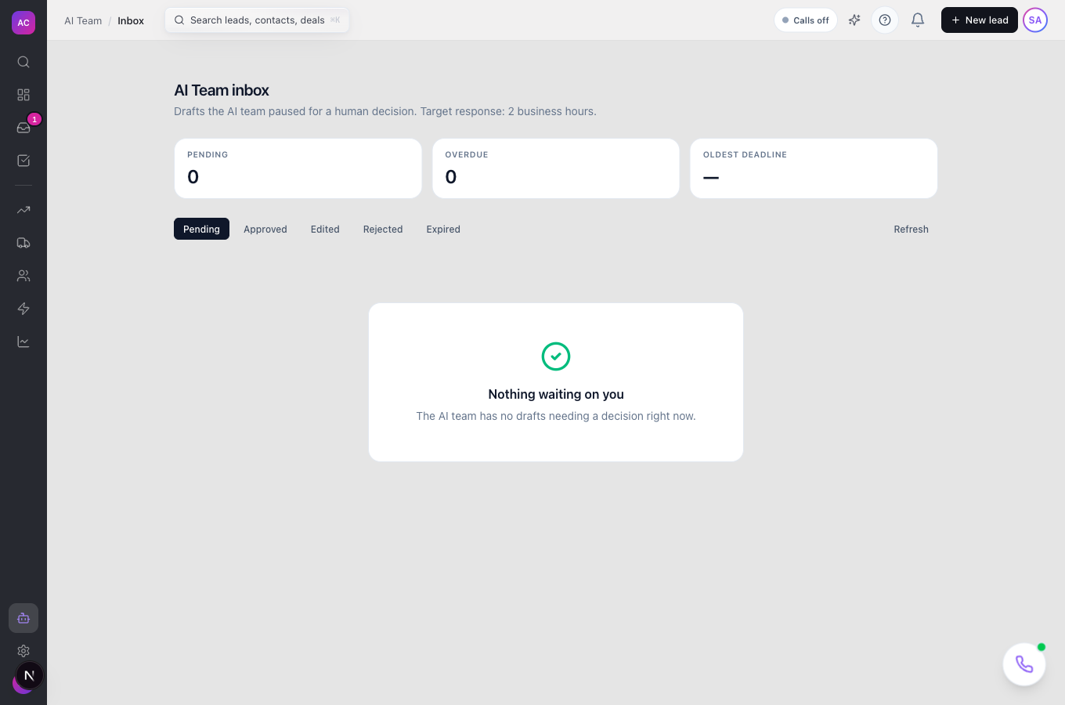Switch to the Pending tab

(201, 229)
